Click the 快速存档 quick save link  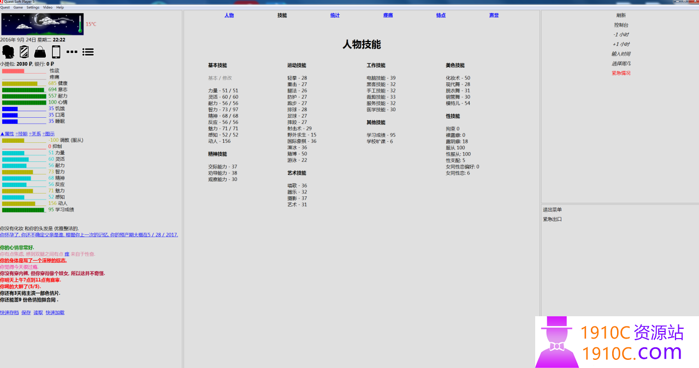pyautogui.click(x=9, y=312)
